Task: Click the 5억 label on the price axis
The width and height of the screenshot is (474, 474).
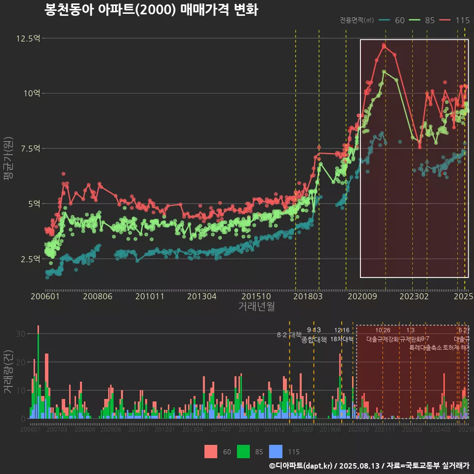Action: click(x=34, y=203)
